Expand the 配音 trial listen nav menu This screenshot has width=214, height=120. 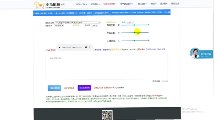[x=95, y=4]
